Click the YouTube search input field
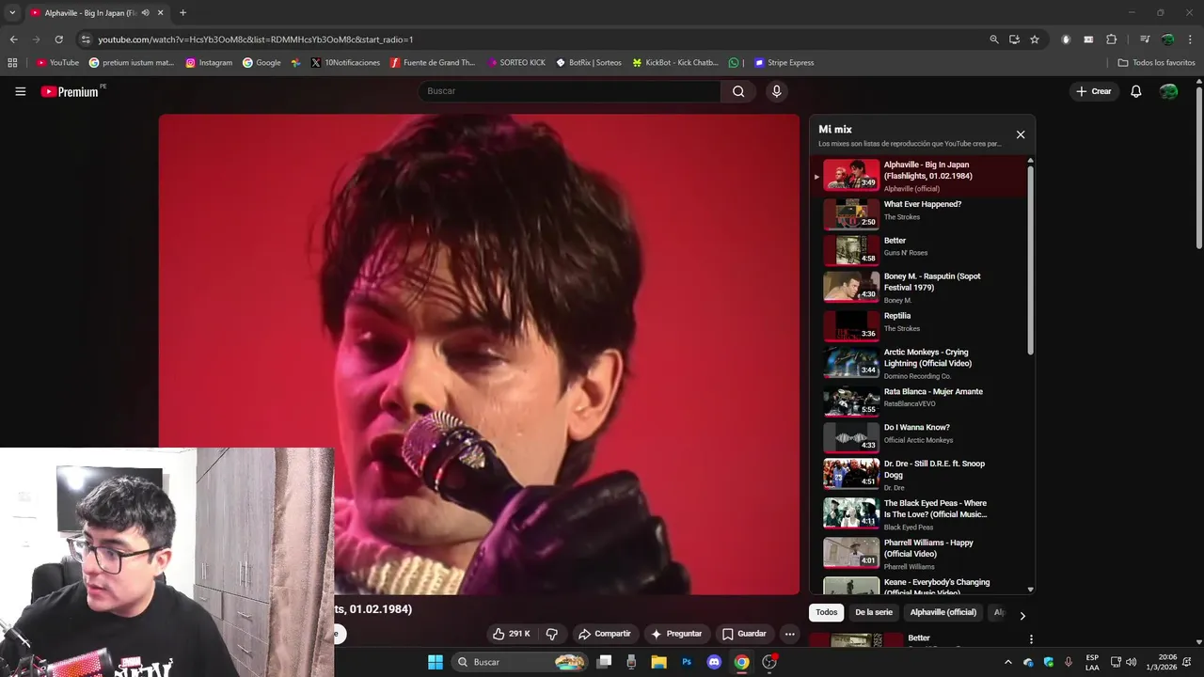 [x=570, y=91]
